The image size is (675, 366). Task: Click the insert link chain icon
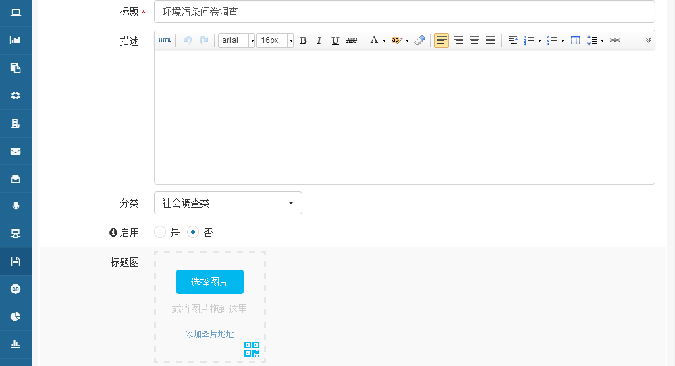(614, 40)
